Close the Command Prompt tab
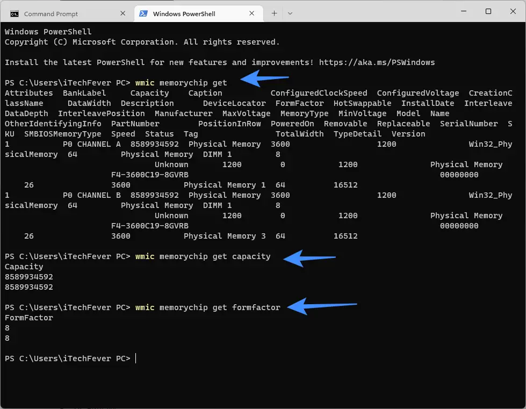This screenshot has width=526, height=409. (x=123, y=13)
